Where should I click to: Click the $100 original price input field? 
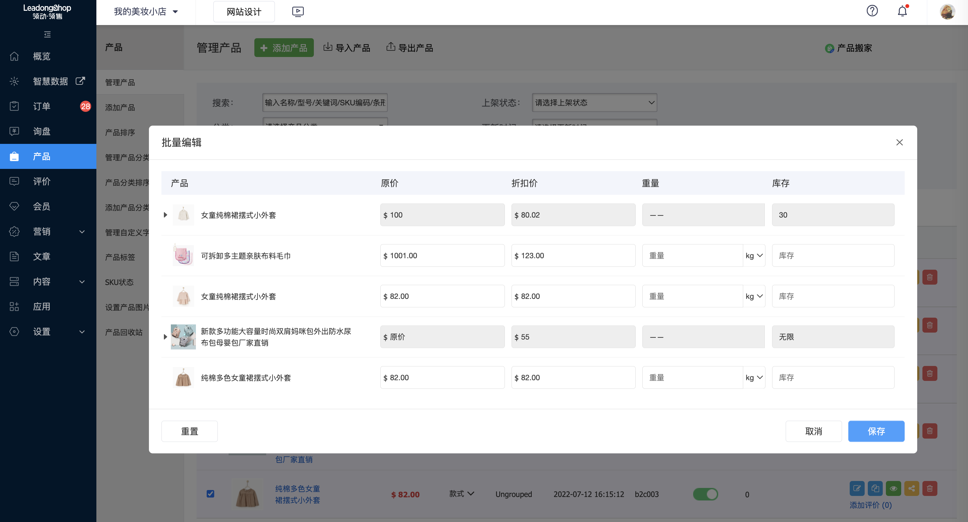tap(442, 215)
